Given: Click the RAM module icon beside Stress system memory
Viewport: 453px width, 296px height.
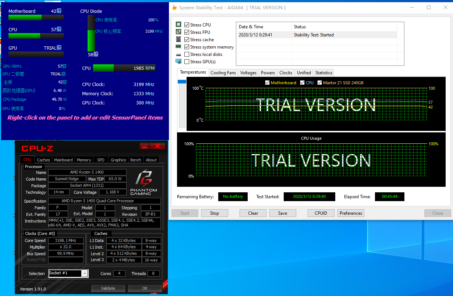Looking at the screenshot, I should [178, 47].
